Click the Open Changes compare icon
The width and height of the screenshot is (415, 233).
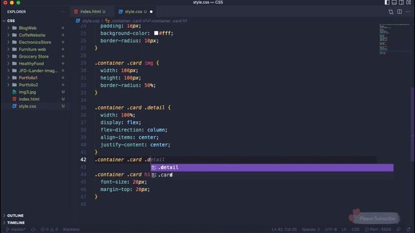[x=391, y=12]
